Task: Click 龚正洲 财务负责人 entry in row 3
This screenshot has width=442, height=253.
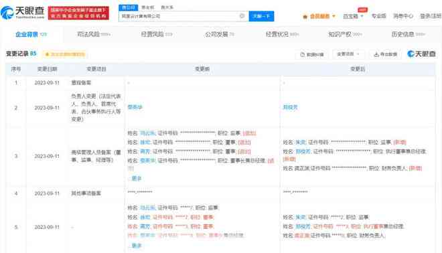Action: click(x=352, y=168)
